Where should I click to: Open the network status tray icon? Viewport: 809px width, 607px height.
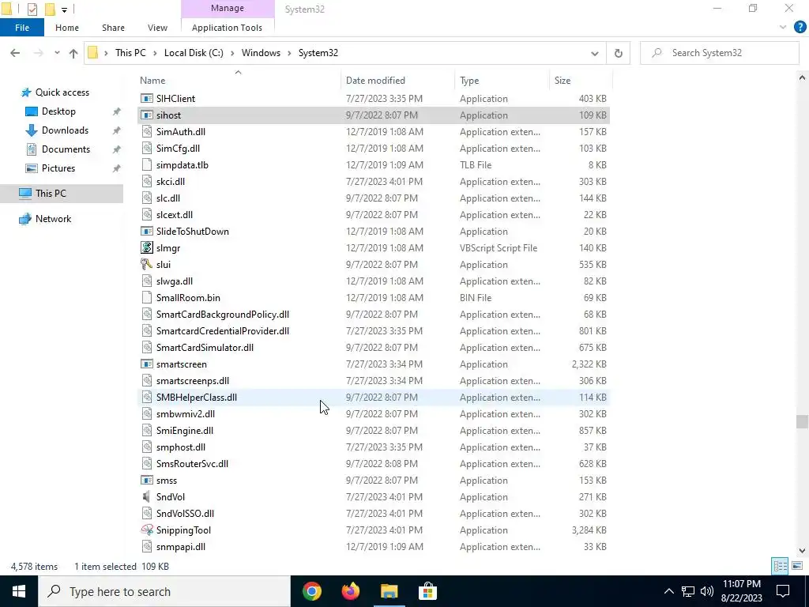(x=688, y=591)
